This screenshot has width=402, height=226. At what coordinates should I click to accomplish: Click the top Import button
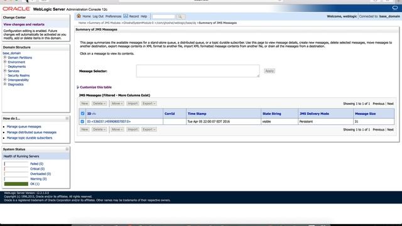point(133,104)
